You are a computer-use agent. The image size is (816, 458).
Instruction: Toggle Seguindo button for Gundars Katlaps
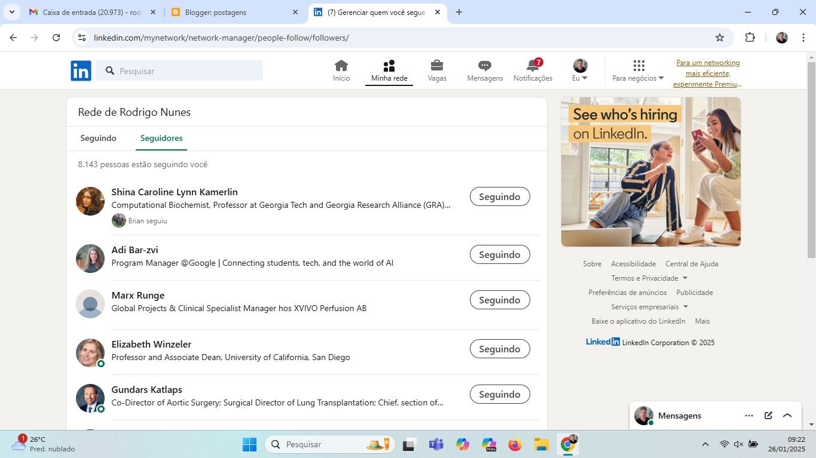point(500,394)
